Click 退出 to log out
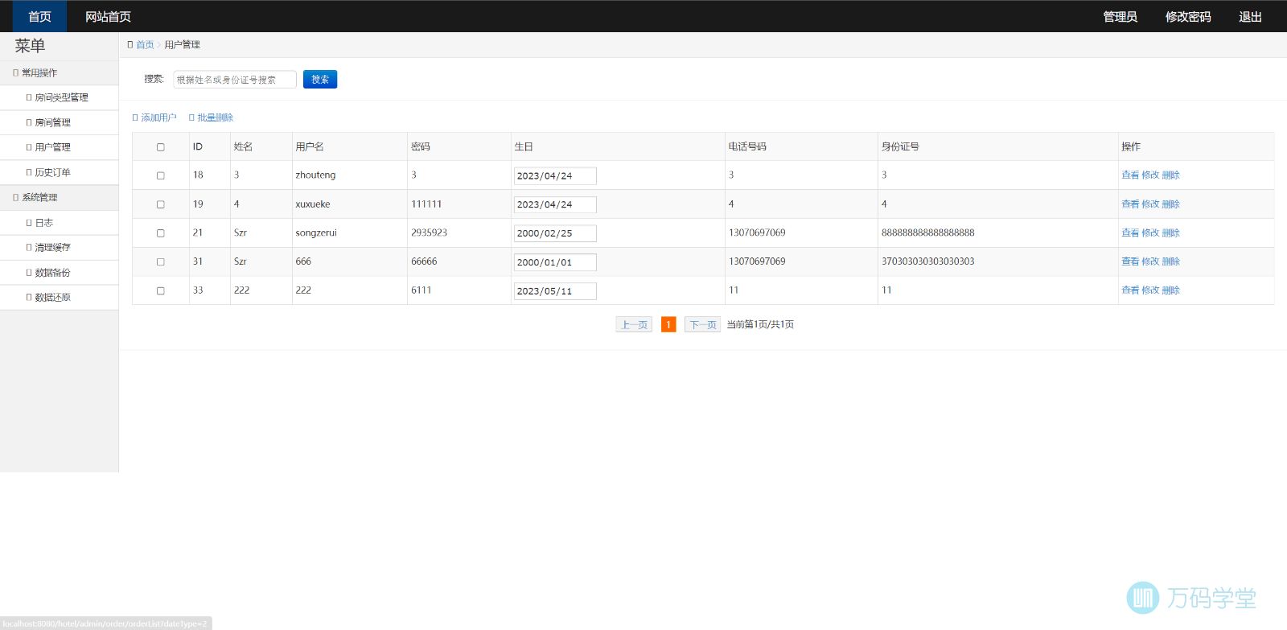1287x630 pixels. 1250,16
